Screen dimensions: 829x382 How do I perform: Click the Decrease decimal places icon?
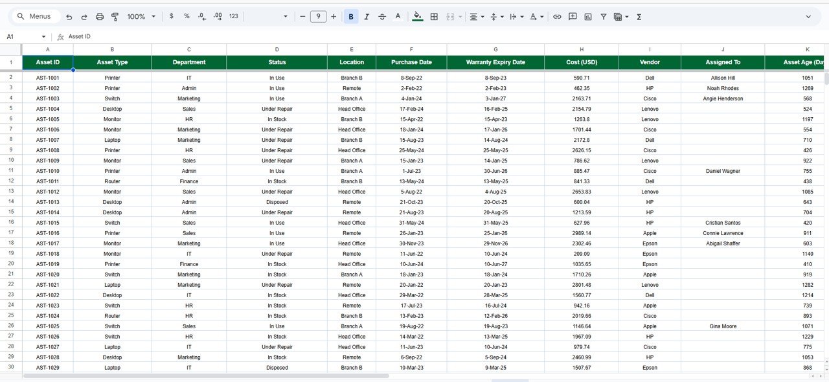point(202,16)
